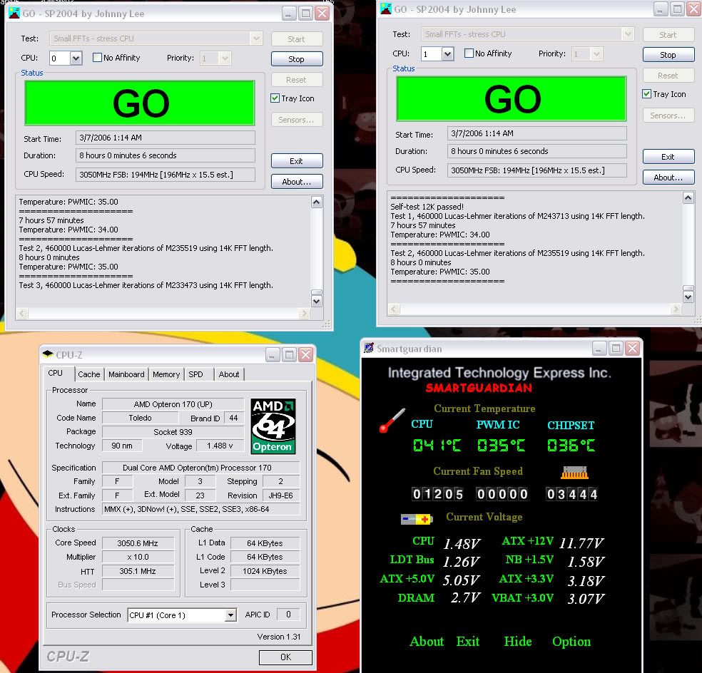Click the AMD 64 Opteron logo in CPU-Z

click(273, 426)
